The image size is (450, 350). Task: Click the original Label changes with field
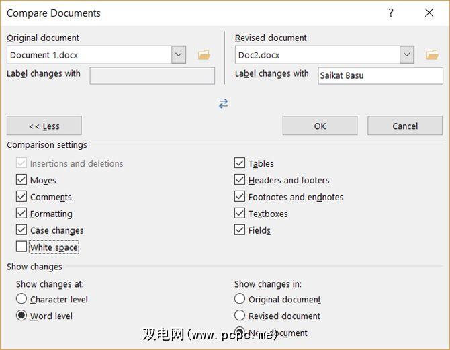tap(152, 75)
